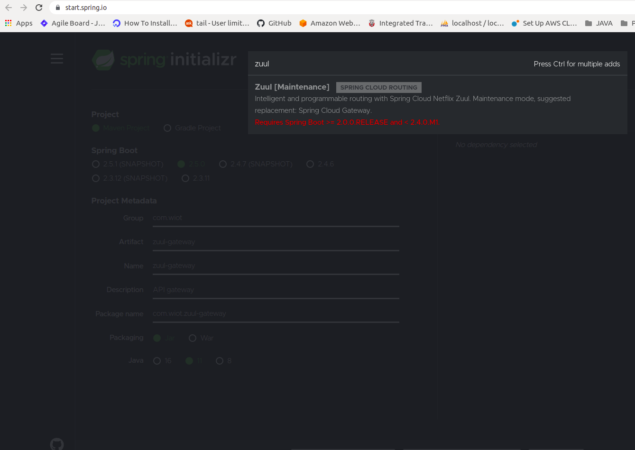Click the Amazon Web bookmark icon
This screenshot has width=635, height=450.
coord(303,22)
